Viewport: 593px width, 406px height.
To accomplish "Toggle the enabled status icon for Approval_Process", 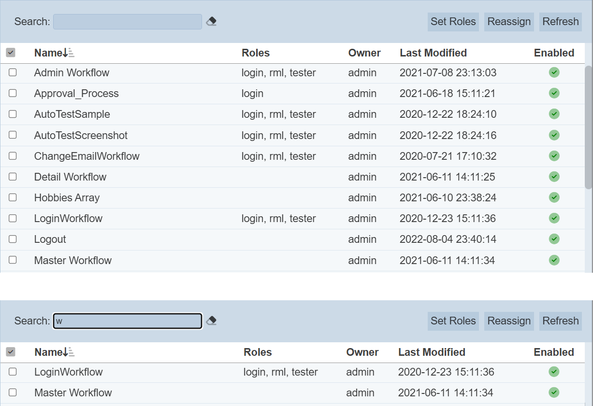I will tap(554, 93).
